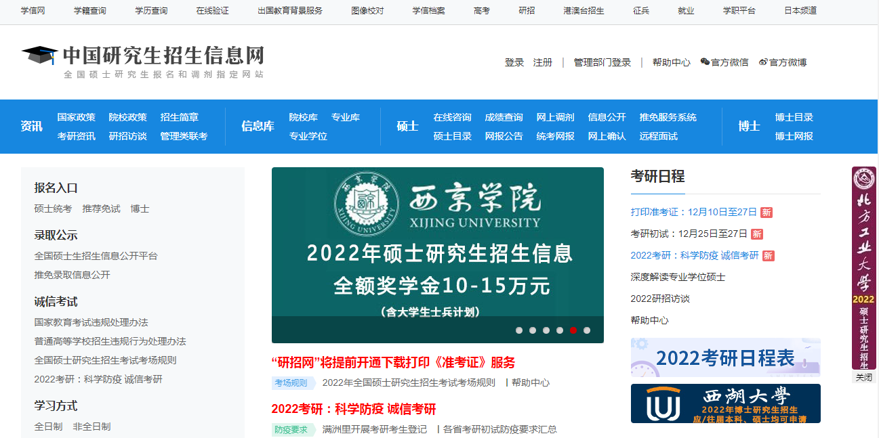Open 统考网报 in the blue navigation
Screen dimensions: 879x438
click(556, 136)
